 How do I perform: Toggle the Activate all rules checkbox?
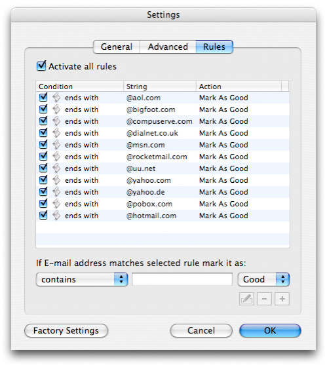tap(41, 66)
